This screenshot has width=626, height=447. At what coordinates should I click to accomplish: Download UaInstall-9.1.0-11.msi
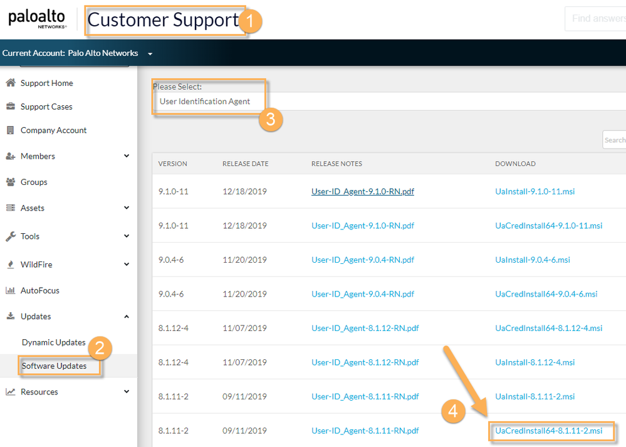(x=535, y=191)
